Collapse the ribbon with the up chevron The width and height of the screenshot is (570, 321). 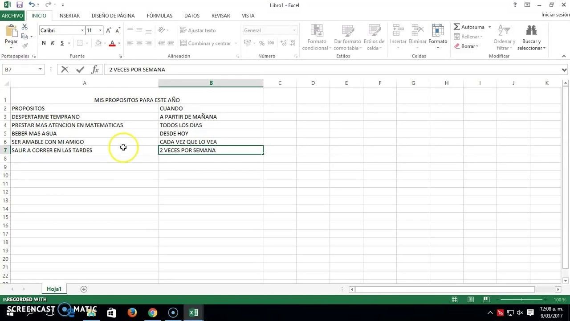tap(564, 56)
